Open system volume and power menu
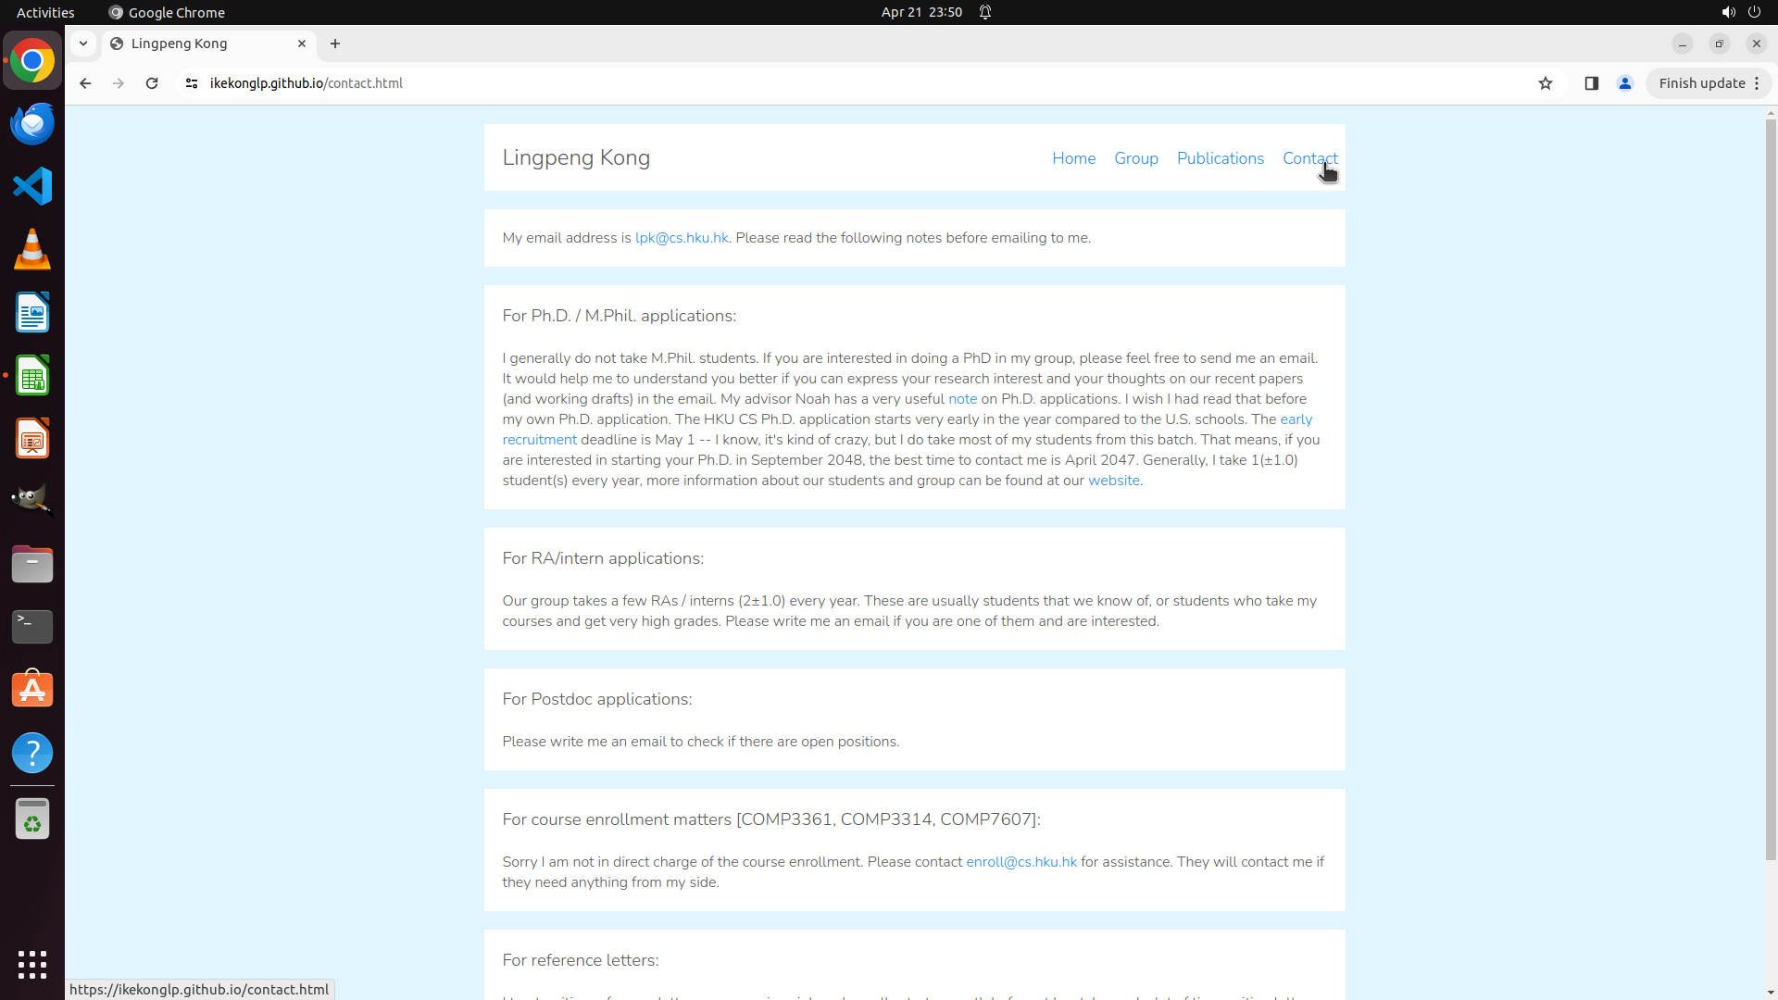Screen dimensions: 1778x1000 click(1740, 12)
